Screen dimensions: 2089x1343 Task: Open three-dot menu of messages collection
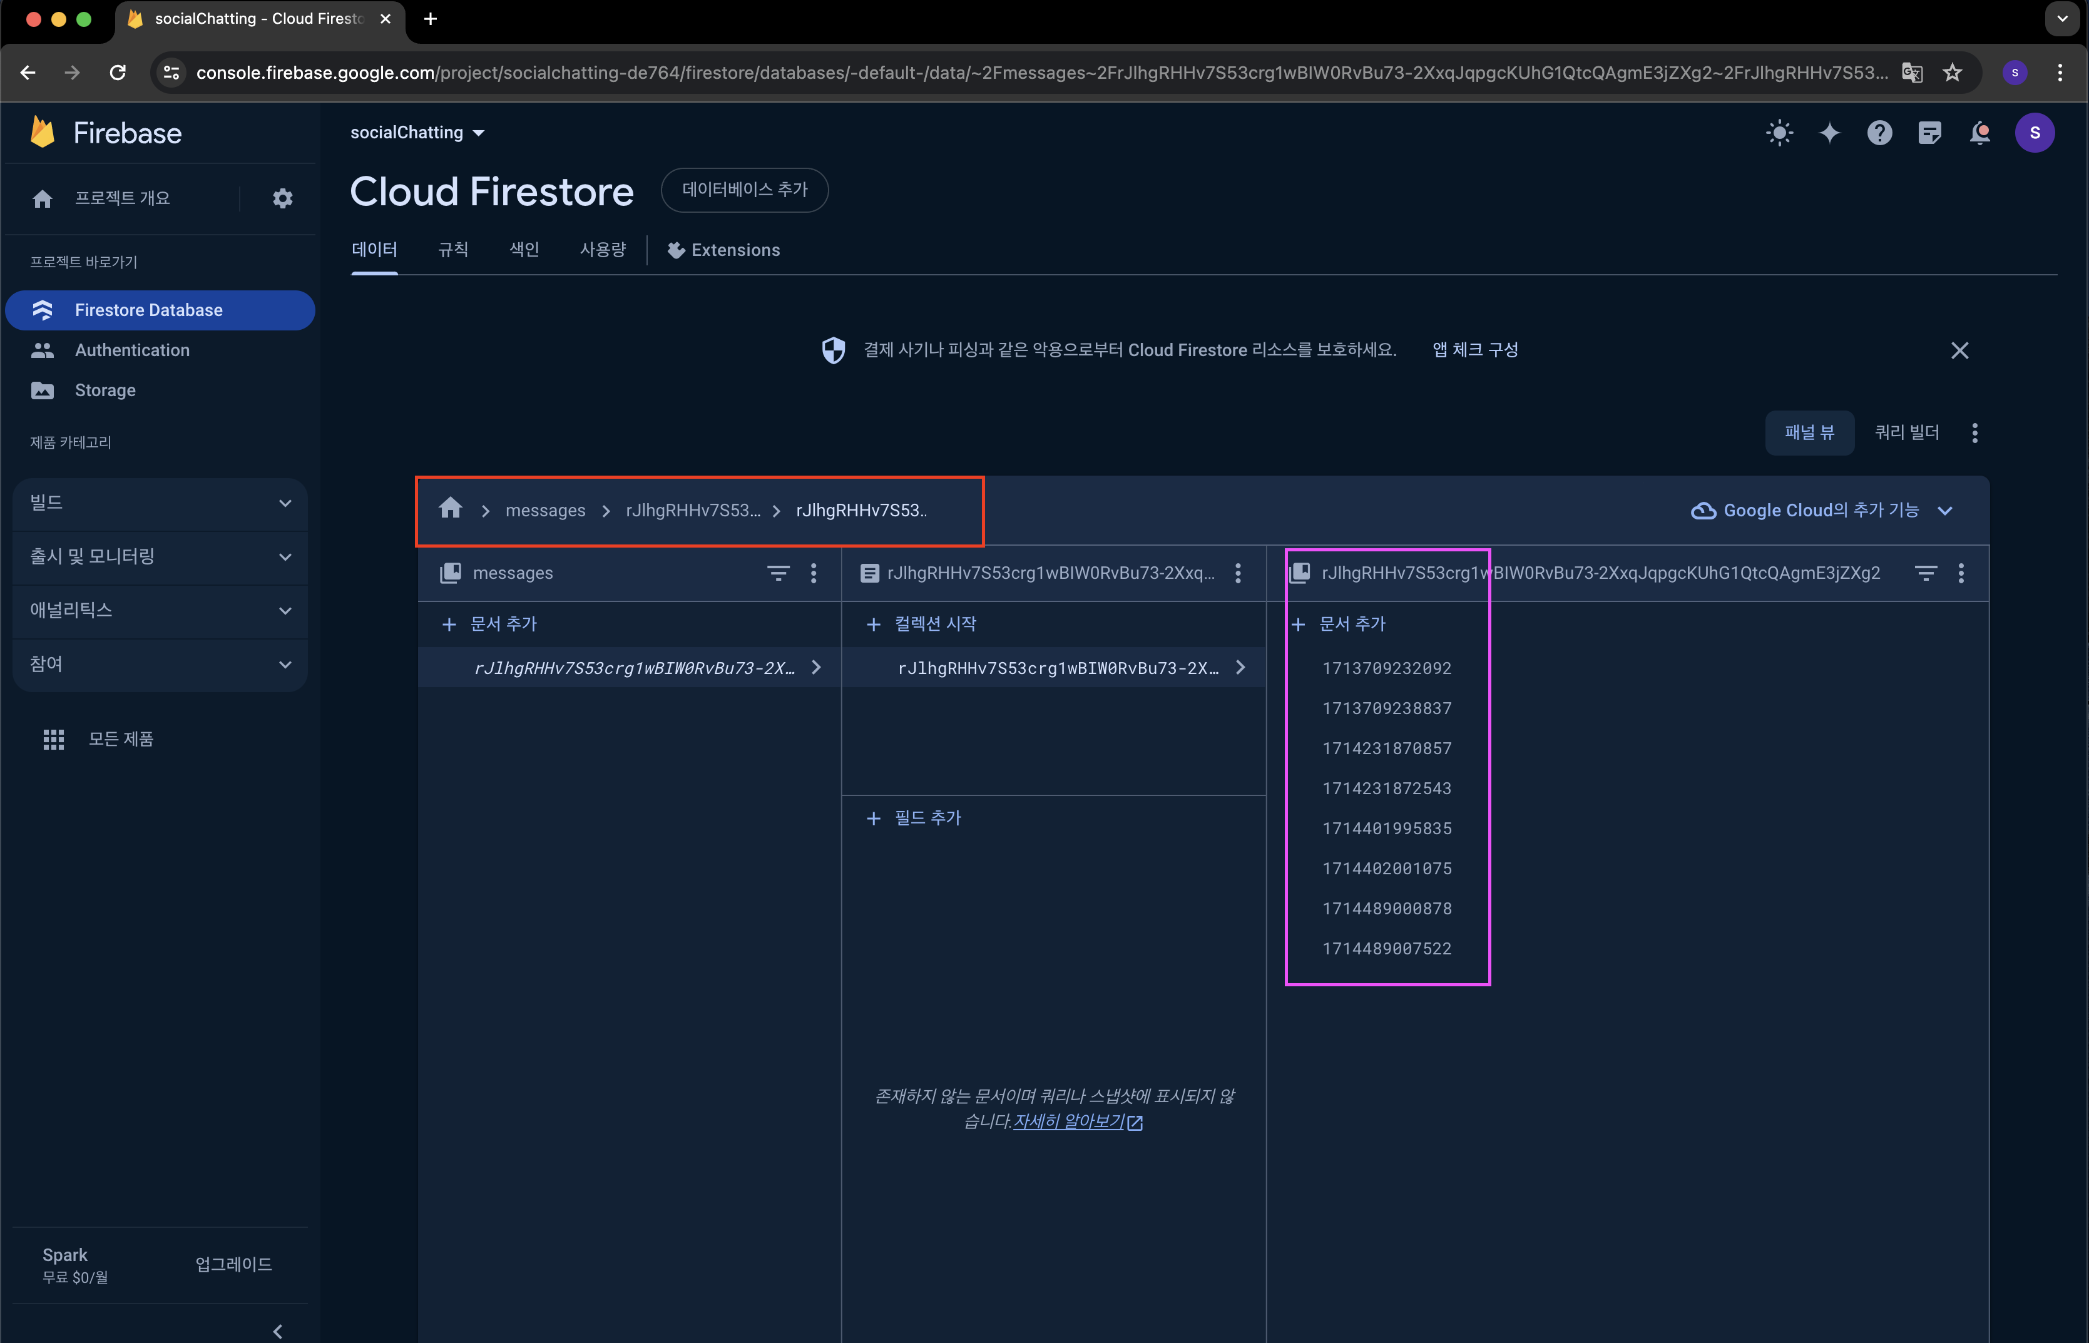814,573
